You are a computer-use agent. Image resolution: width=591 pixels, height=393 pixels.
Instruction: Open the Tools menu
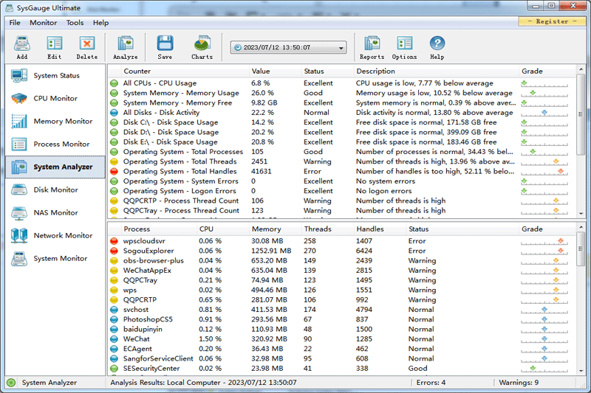75,23
